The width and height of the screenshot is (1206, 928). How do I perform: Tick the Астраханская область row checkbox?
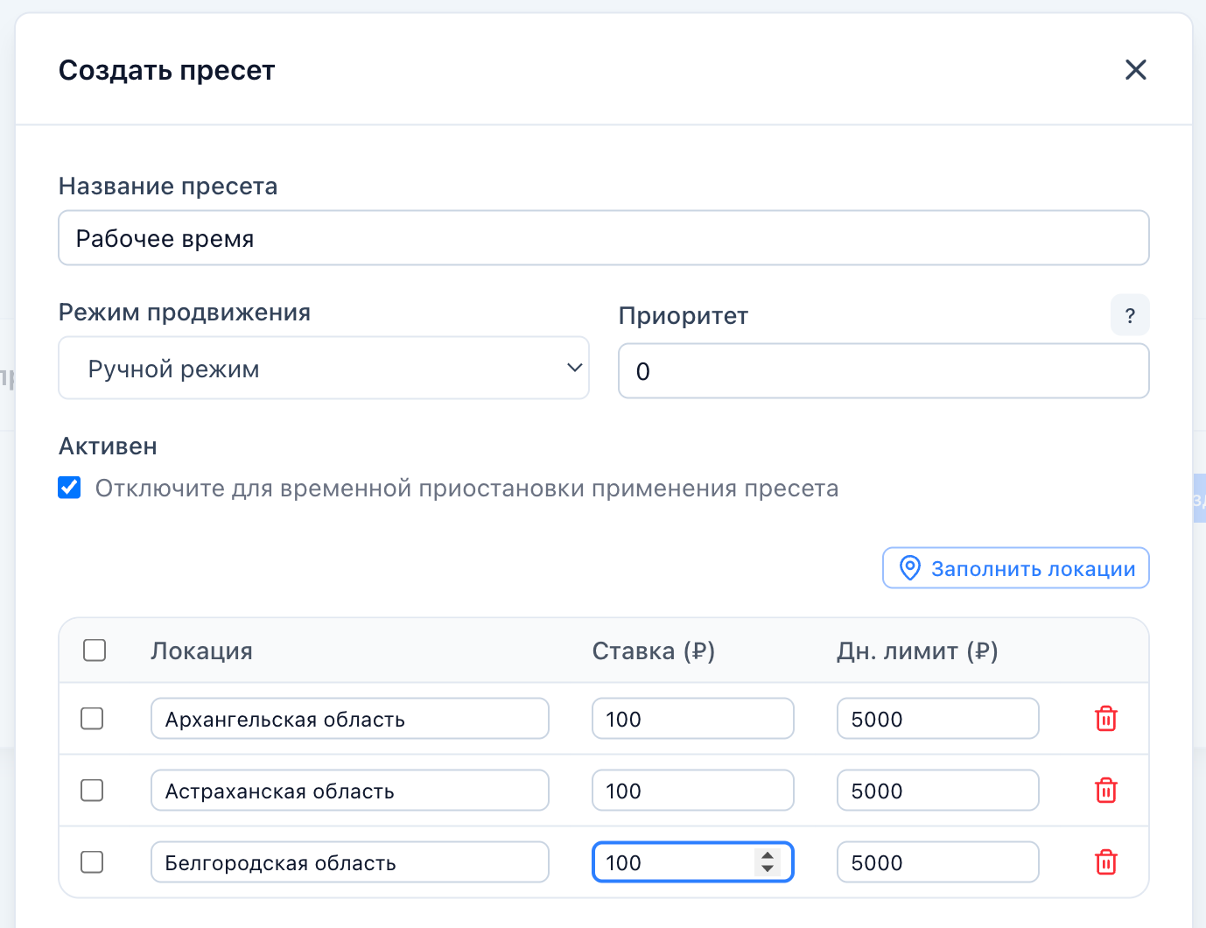92,791
